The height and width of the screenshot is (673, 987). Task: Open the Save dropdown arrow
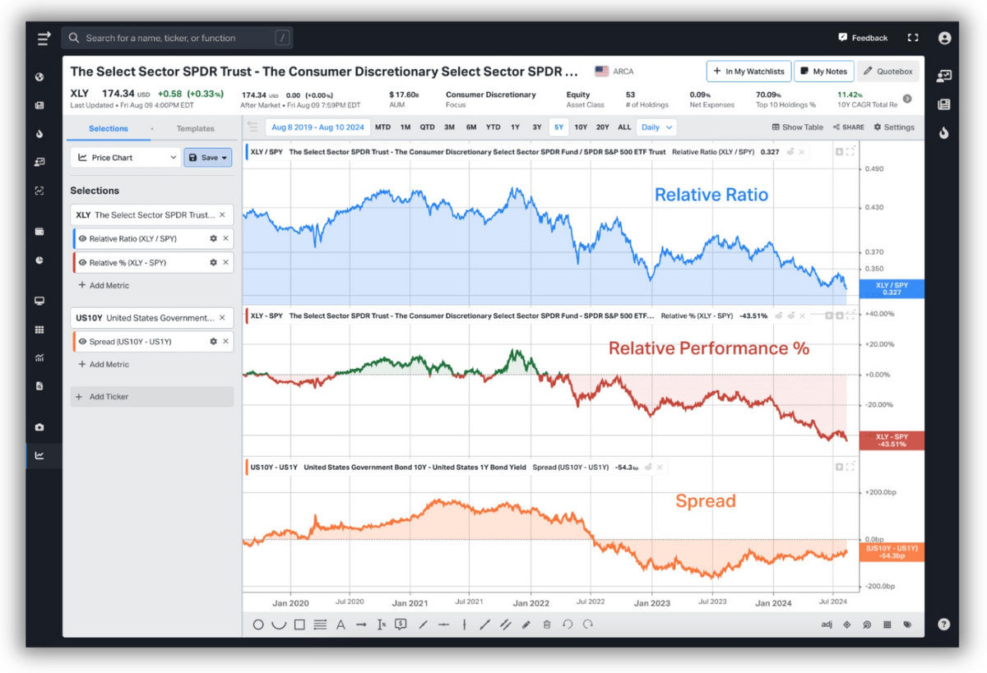click(224, 158)
